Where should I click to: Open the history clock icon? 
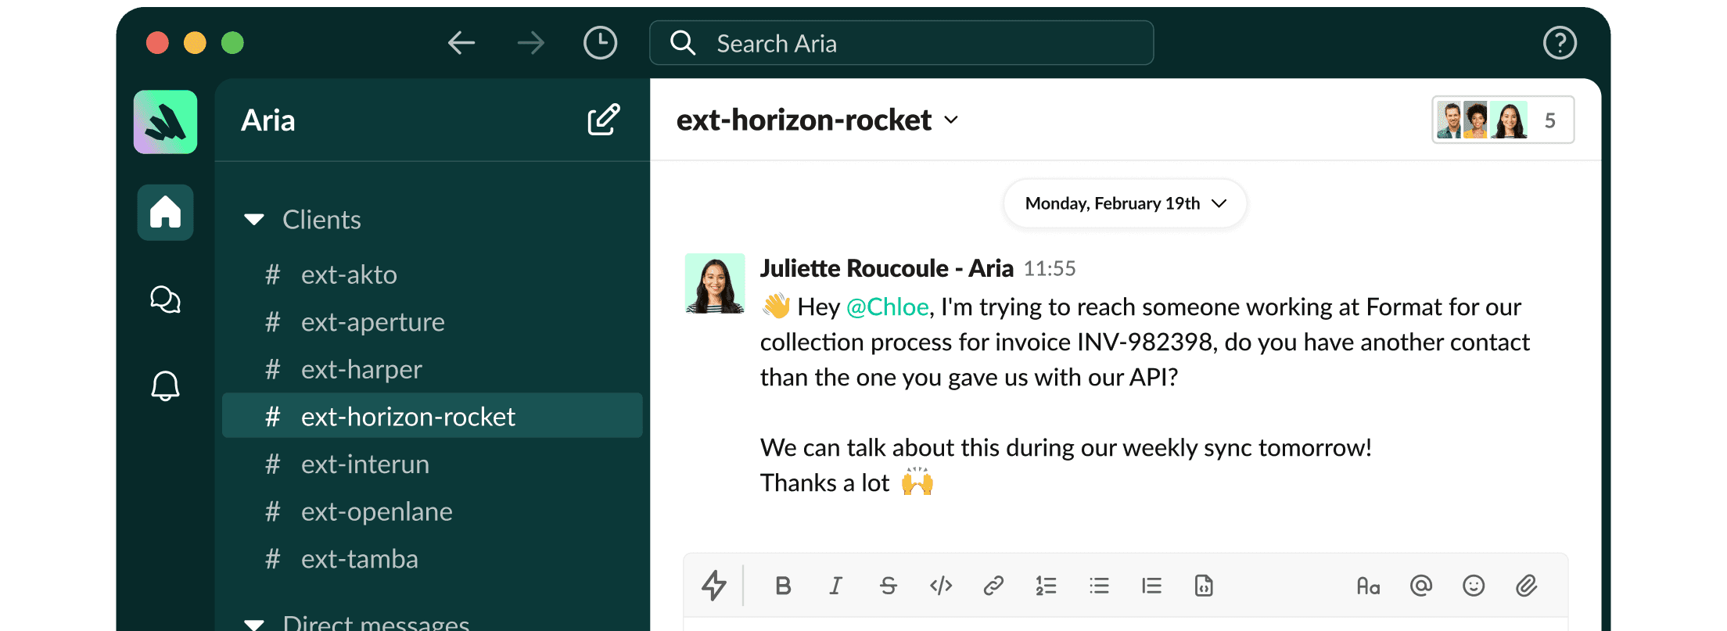tap(600, 43)
